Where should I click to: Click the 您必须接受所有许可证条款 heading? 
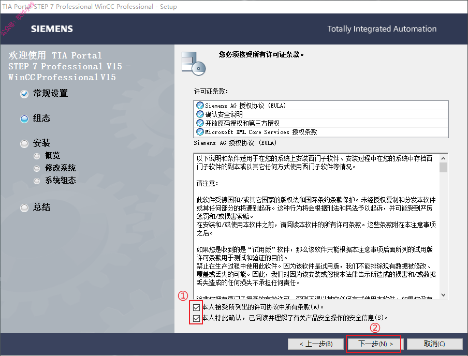[x=261, y=54]
